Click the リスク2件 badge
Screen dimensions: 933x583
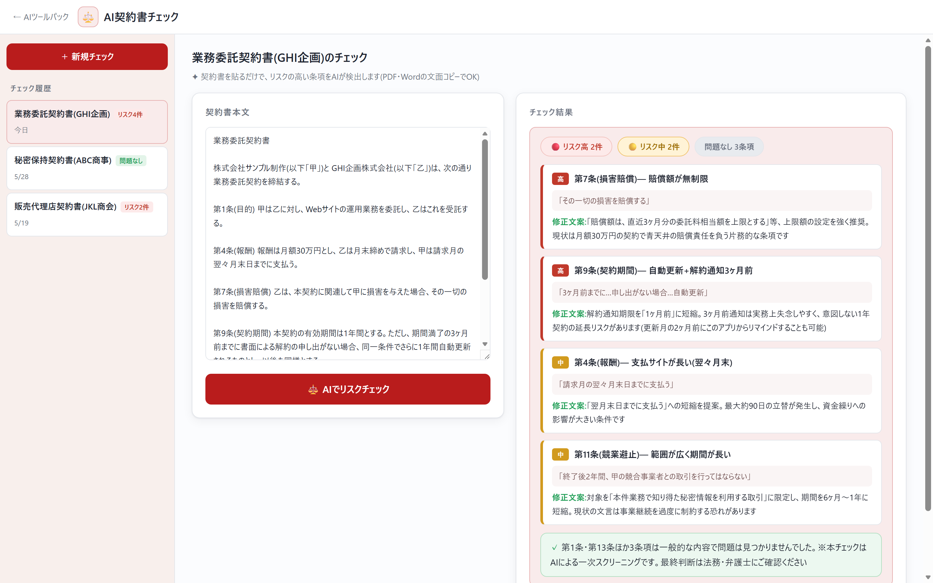click(x=136, y=207)
